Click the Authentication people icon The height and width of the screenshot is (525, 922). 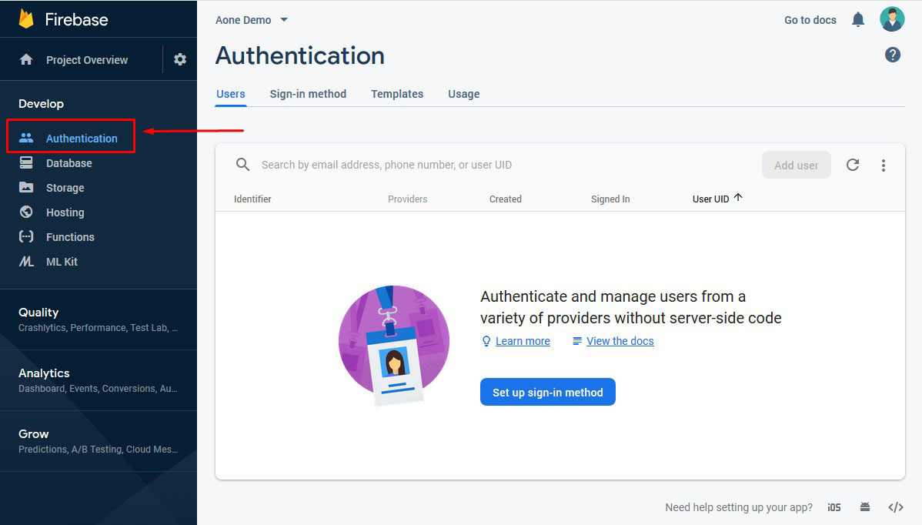point(26,138)
